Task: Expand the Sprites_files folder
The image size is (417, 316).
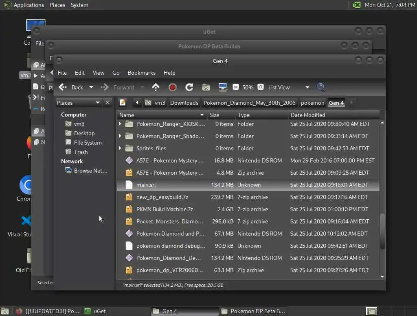Action: [120, 148]
